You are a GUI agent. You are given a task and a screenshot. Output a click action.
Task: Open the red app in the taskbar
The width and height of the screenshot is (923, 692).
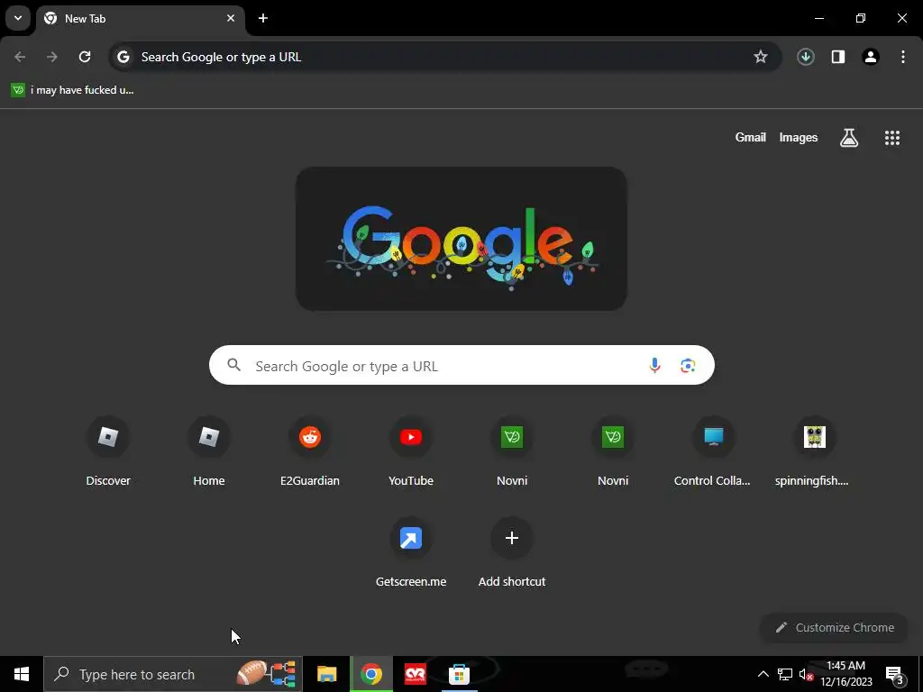pyautogui.click(x=416, y=674)
